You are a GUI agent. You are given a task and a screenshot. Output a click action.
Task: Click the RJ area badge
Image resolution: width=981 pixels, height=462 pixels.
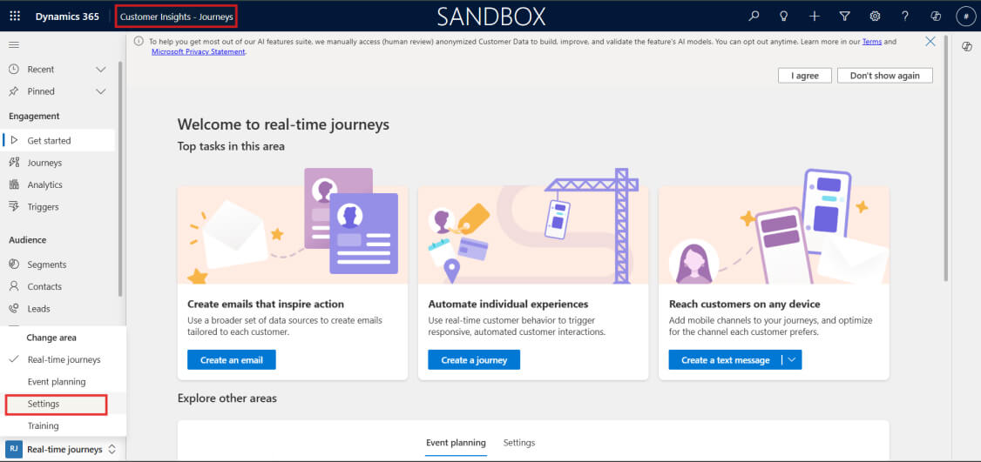pos(14,449)
